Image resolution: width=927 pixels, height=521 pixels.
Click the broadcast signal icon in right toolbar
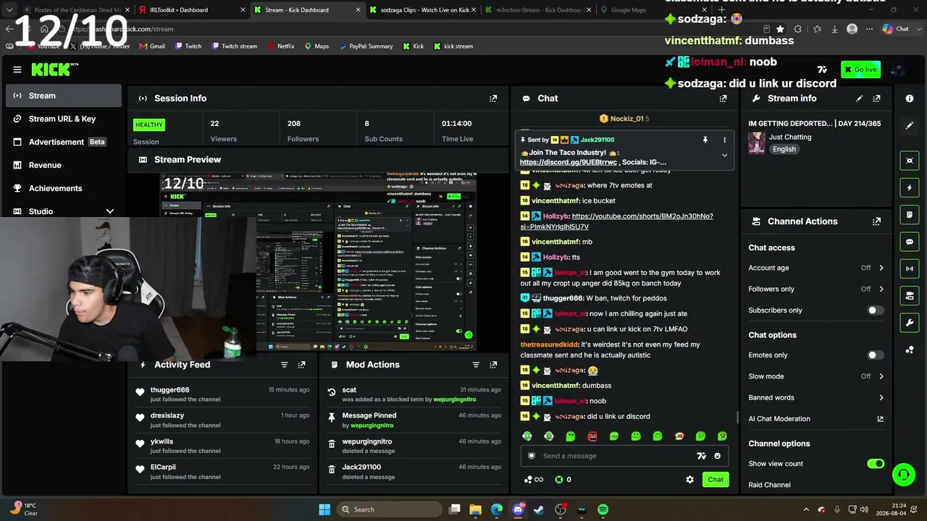pyautogui.click(x=910, y=268)
